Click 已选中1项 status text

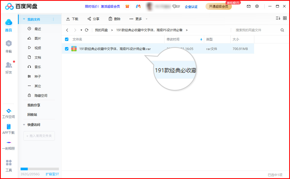tap(275, 175)
